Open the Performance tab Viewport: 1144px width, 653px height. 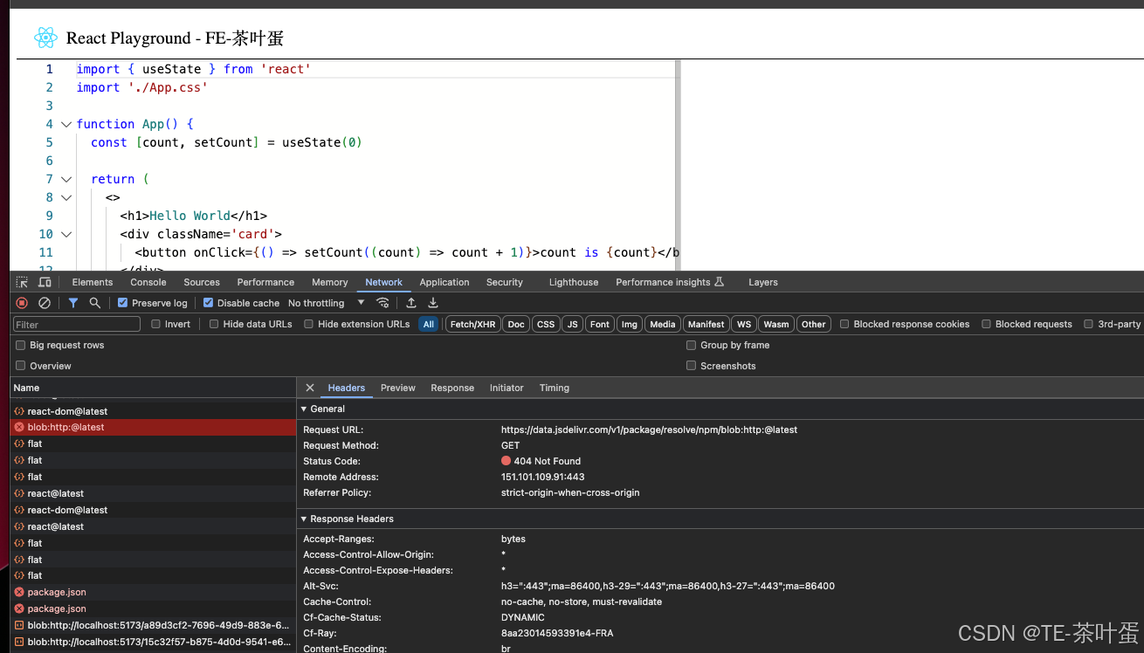265,282
